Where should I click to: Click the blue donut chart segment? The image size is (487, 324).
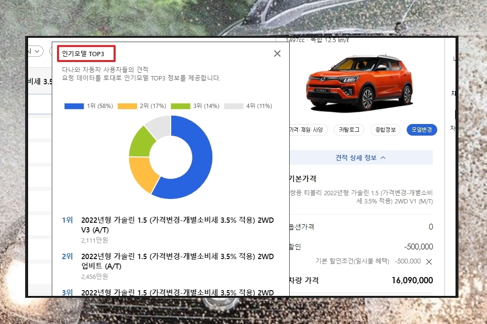(x=199, y=165)
